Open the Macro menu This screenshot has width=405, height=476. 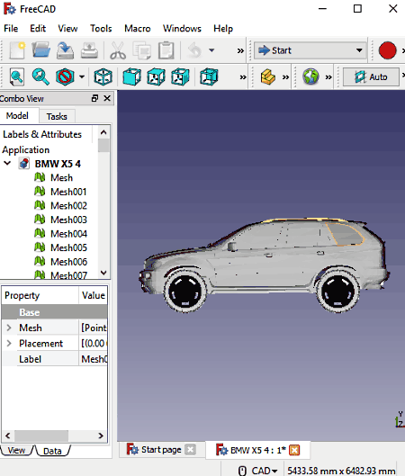[x=137, y=29]
